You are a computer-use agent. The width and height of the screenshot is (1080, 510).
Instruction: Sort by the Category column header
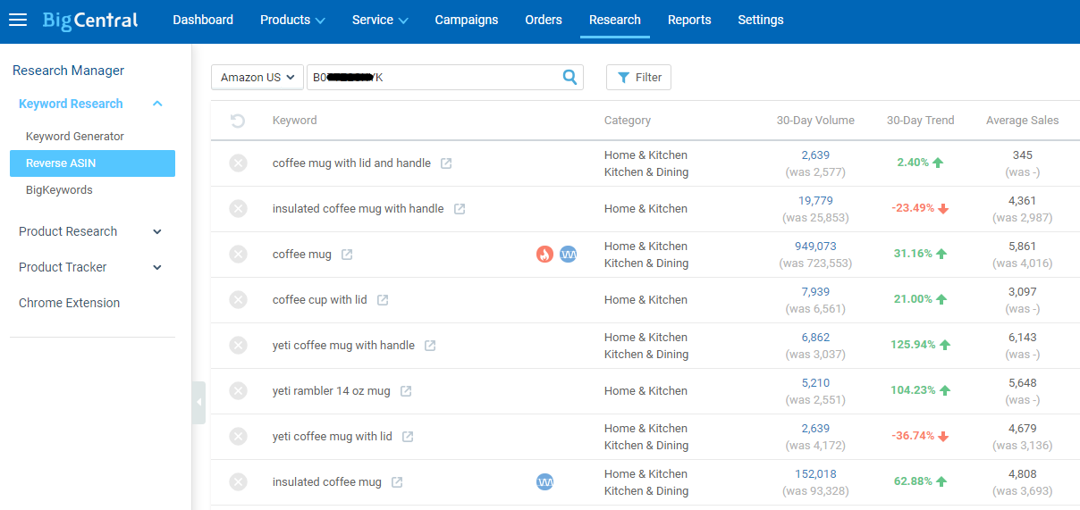point(628,121)
